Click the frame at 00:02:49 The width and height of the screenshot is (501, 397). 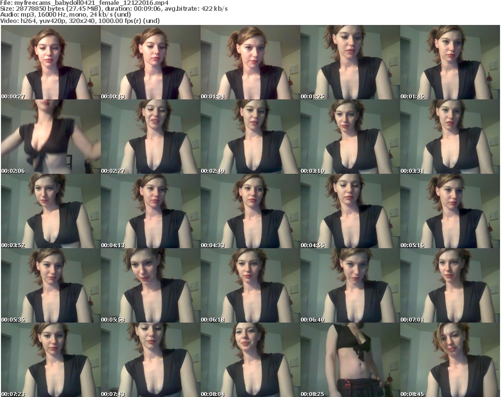click(x=250, y=137)
